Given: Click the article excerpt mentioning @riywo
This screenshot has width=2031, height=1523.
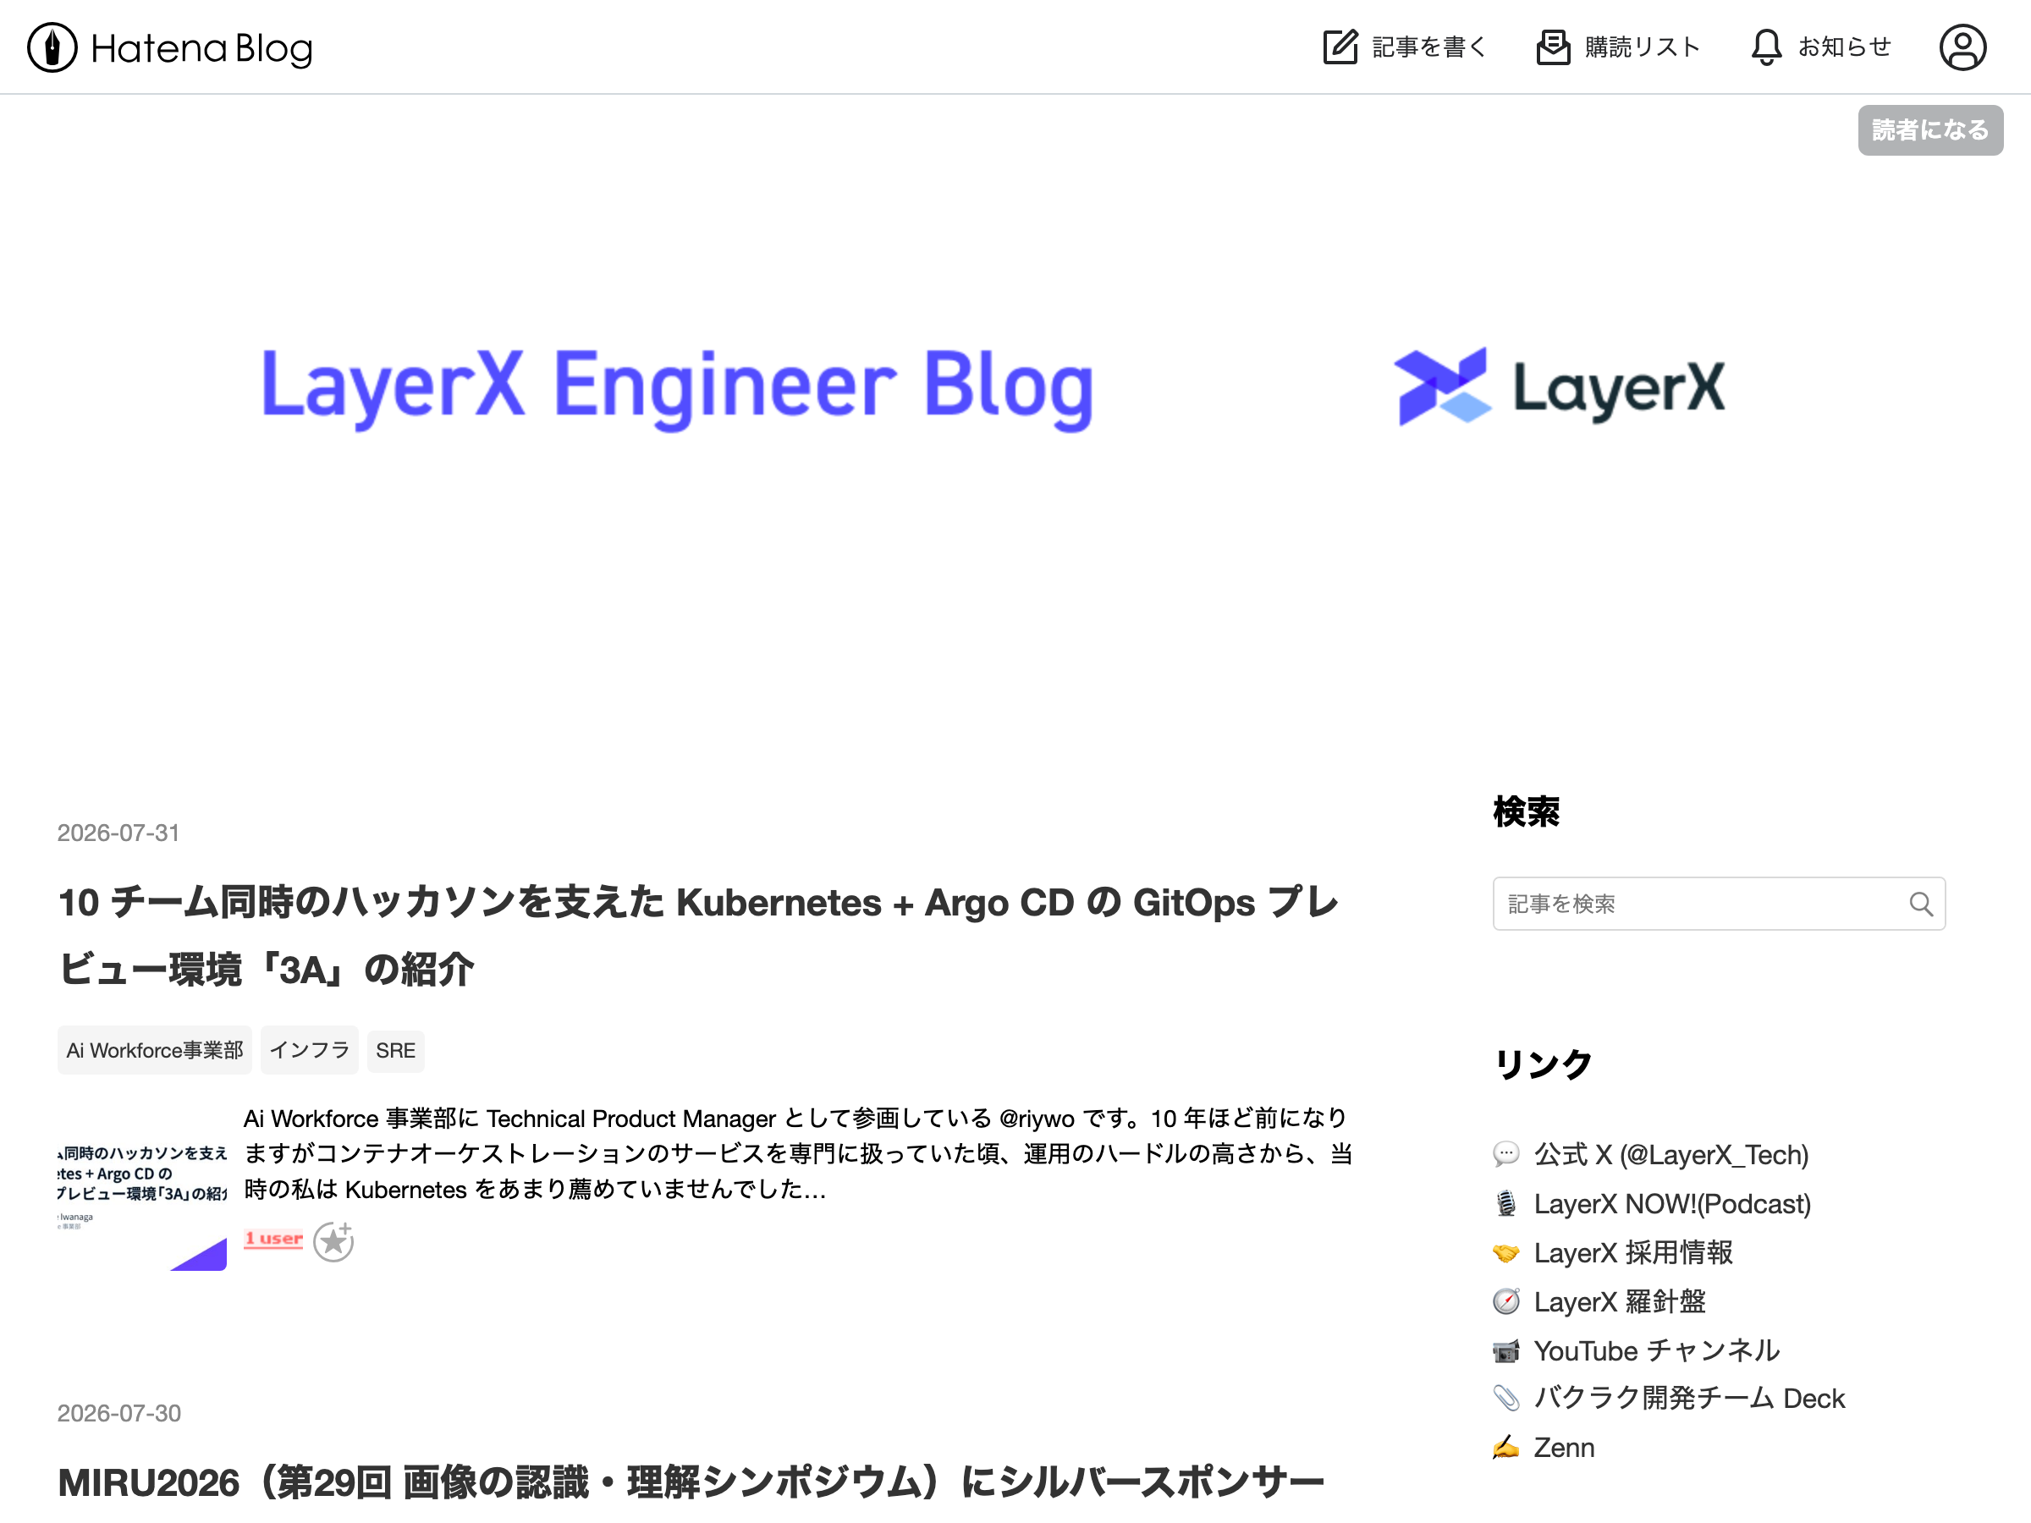Looking at the screenshot, I should coord(798,1154).
